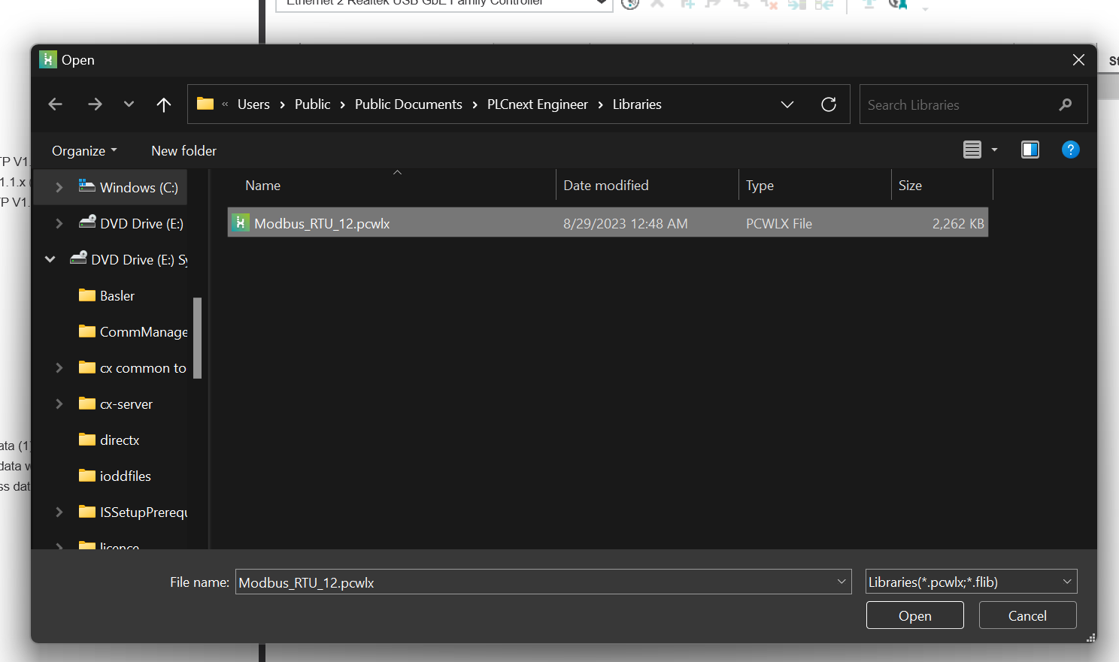
Task: Go forward in folder history
Action: [x=95, y=104]
